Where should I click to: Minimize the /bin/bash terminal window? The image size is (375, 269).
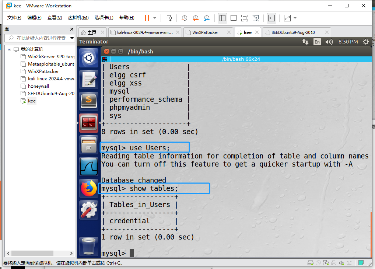[113, 52]
